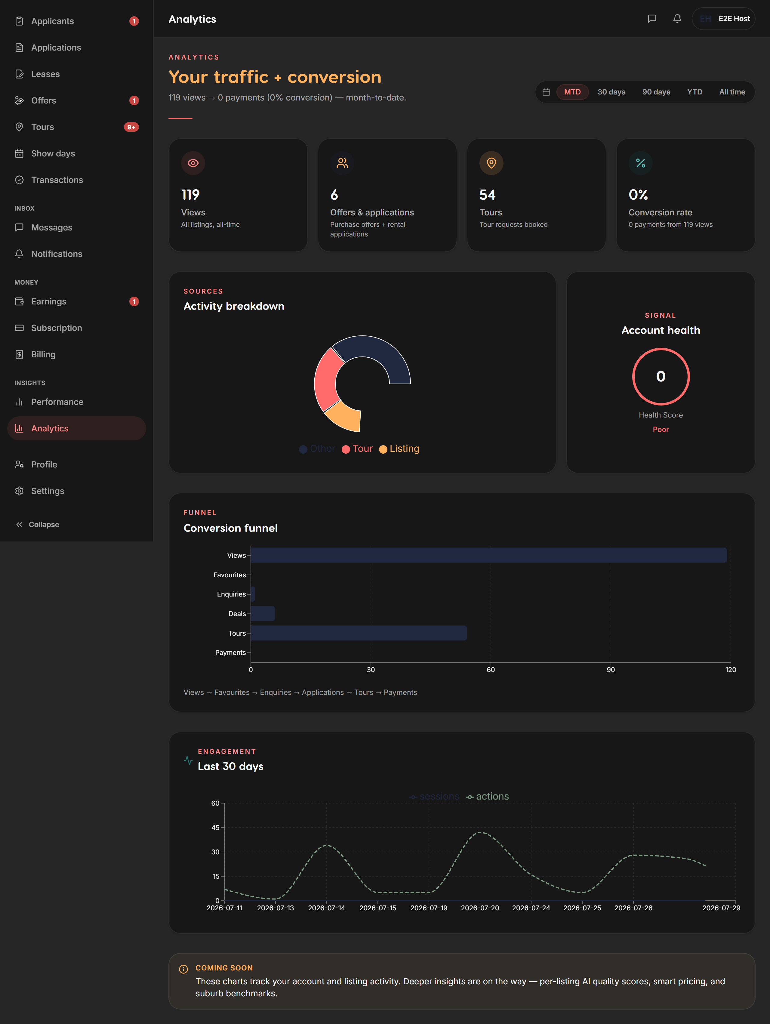The image size is (770, 1024).
Task: Open Billing page
Action: pyautogui.click(x=76, y=354)
